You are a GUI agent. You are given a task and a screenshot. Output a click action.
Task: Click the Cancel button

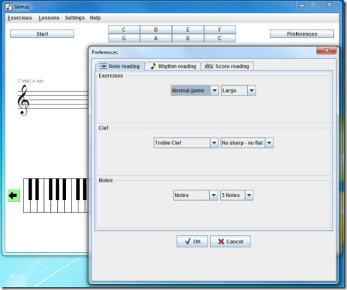click(x=230, y=241)
